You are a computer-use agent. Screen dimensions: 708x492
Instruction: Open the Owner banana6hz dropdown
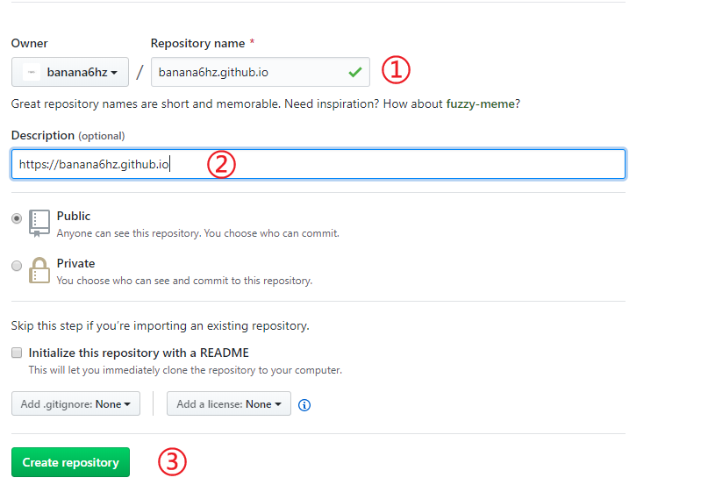pos(70,73)
